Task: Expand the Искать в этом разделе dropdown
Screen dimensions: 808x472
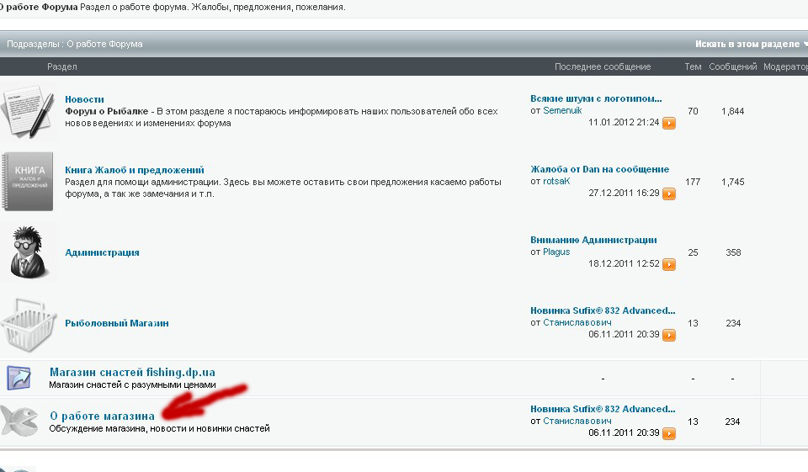Action: [750, 44]
